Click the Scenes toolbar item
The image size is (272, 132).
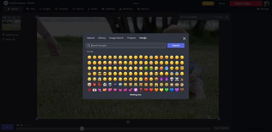pyautogui.click(x=78, y=9)
